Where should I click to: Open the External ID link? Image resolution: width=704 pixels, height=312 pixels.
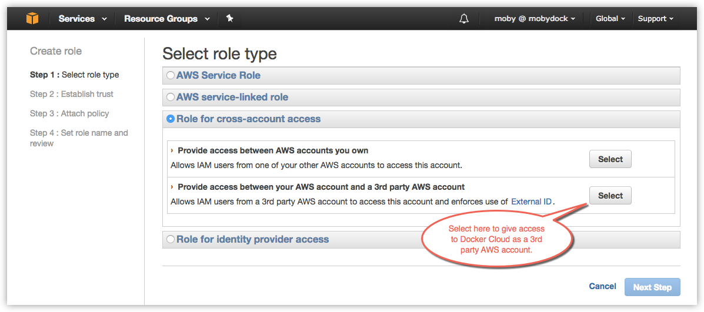(x=531, y=202)
